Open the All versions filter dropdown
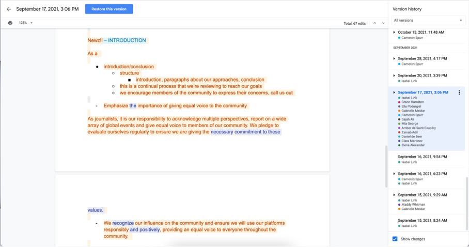 click(x=428, y=20)
